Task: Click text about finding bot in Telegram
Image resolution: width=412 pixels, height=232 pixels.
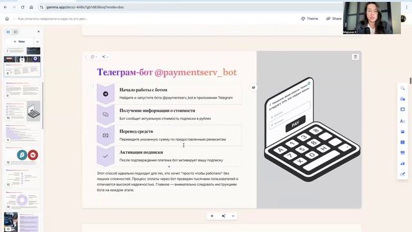Action: (176, 97)
